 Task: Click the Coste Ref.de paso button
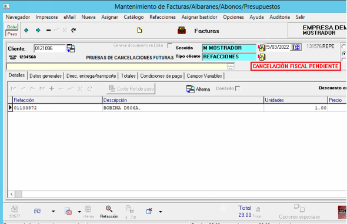(x=131, y=88)
